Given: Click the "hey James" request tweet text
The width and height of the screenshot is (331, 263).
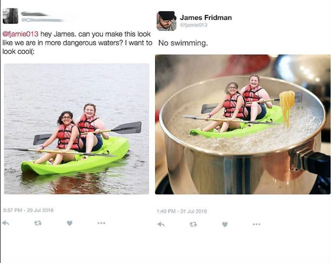Looking at the screenshot, I should (77, 43).
